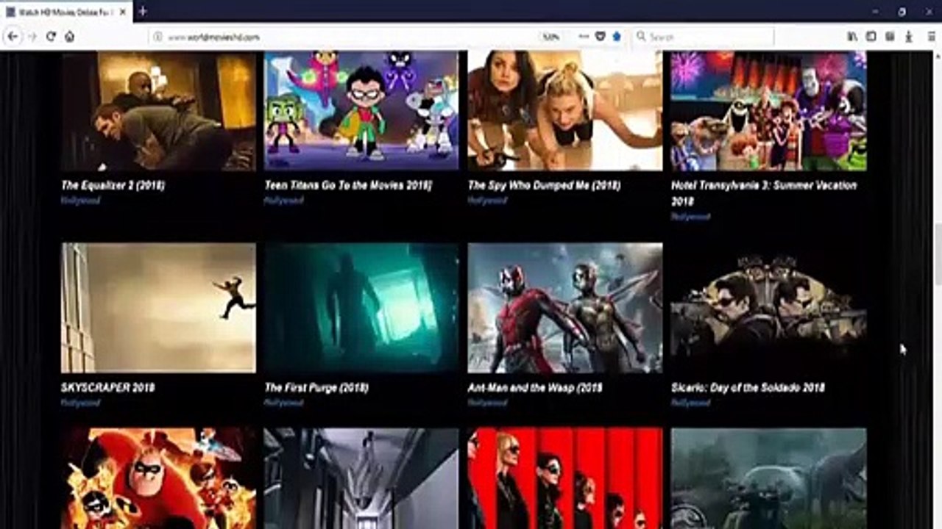
Task: Go back to the previous page
Action: pyautogui.click(x=13, y=36)
